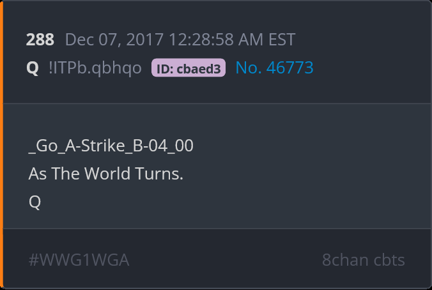Image resolution: width=432 pixels, height=290 pixels.
Task: Click the orange stripe on card edge
Action: (x=1, y=145)
